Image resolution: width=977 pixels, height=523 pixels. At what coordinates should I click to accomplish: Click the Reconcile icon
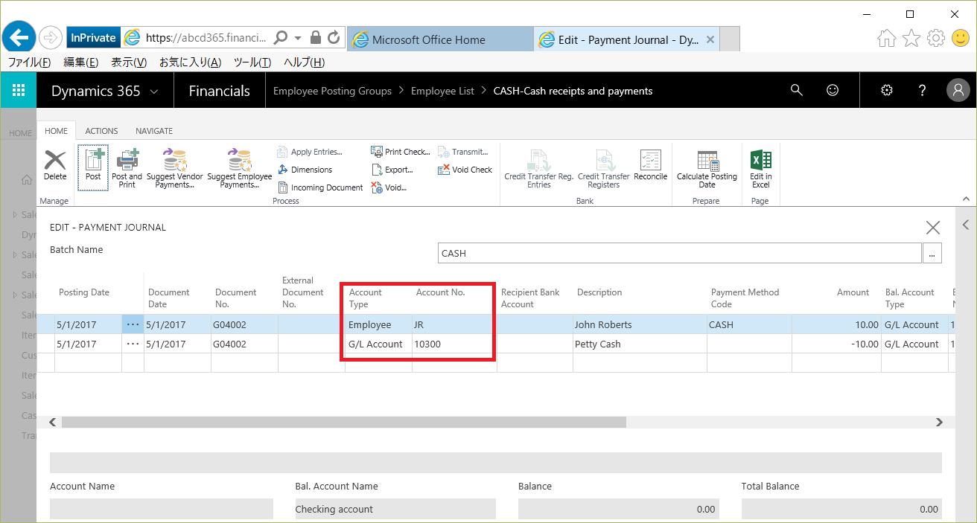(x=650, y=161)
